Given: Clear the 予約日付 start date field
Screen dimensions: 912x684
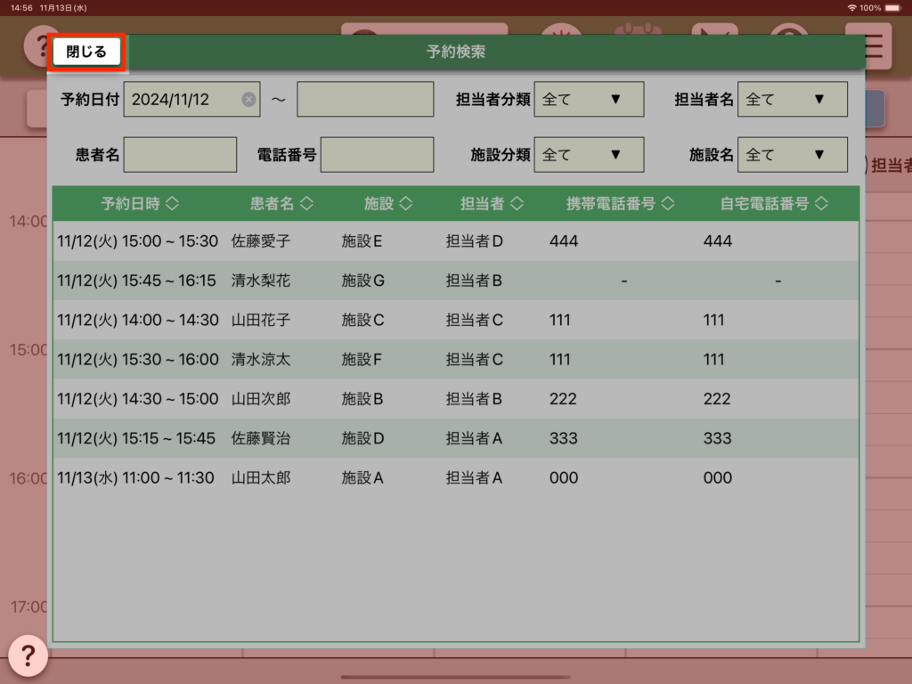Looking at the screenshot, I should click(248, 100).
